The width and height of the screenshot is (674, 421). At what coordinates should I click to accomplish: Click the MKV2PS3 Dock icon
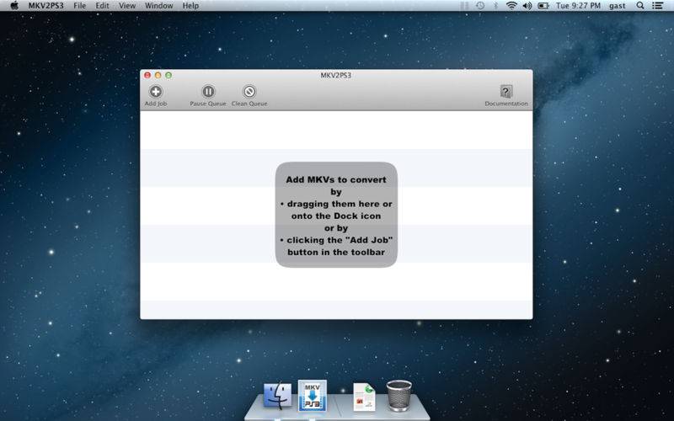tap(313, 396)
